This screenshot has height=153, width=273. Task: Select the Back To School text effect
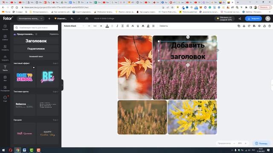[25, 77]
